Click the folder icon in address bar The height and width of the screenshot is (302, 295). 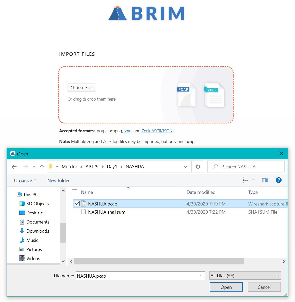pyautogui.click(x=51, y=166)
